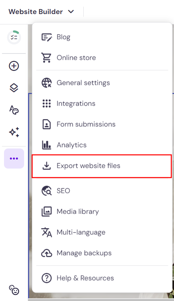Open SEO settings

102,191
